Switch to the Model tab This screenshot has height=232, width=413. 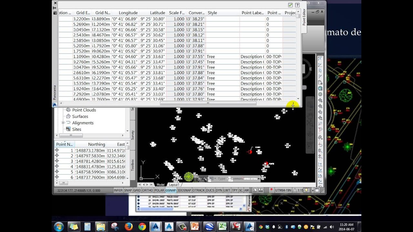point(160,185)
